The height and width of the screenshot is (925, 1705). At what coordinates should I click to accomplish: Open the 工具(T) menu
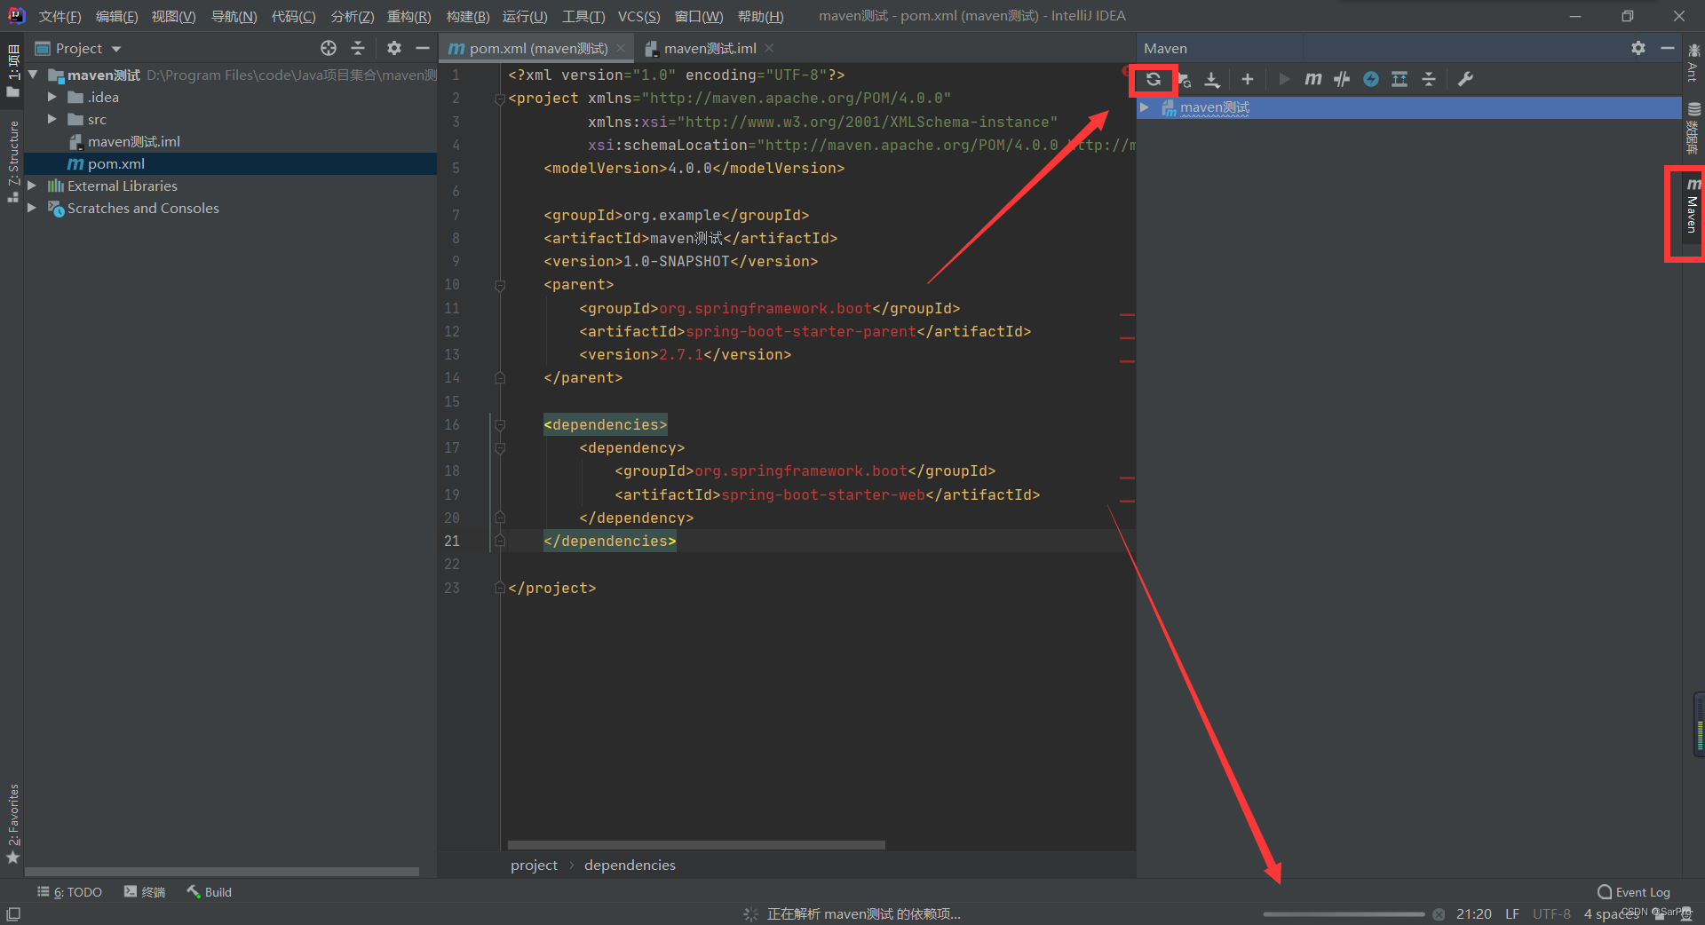click(x=583, y=16)
